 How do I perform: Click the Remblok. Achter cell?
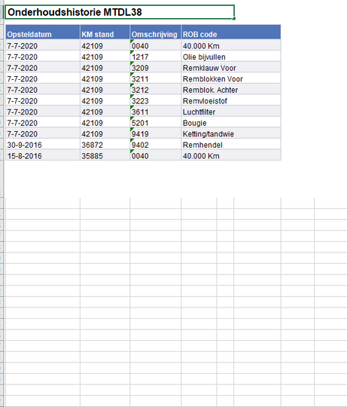pyautogui.click(x=231, y=89)
